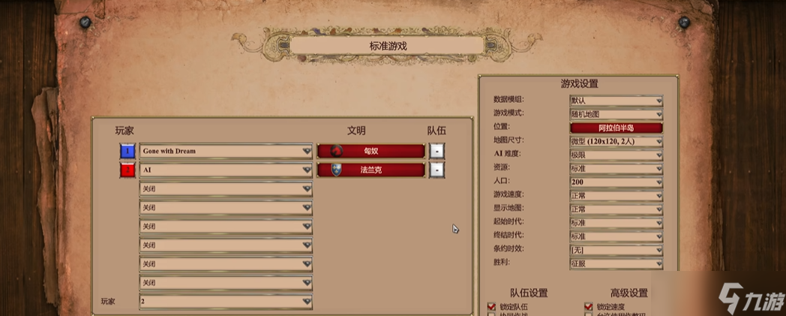This screenshot has height=316, width=786.
Task: Click the arrow on the 人口 200 field
Action: [658, 182]
